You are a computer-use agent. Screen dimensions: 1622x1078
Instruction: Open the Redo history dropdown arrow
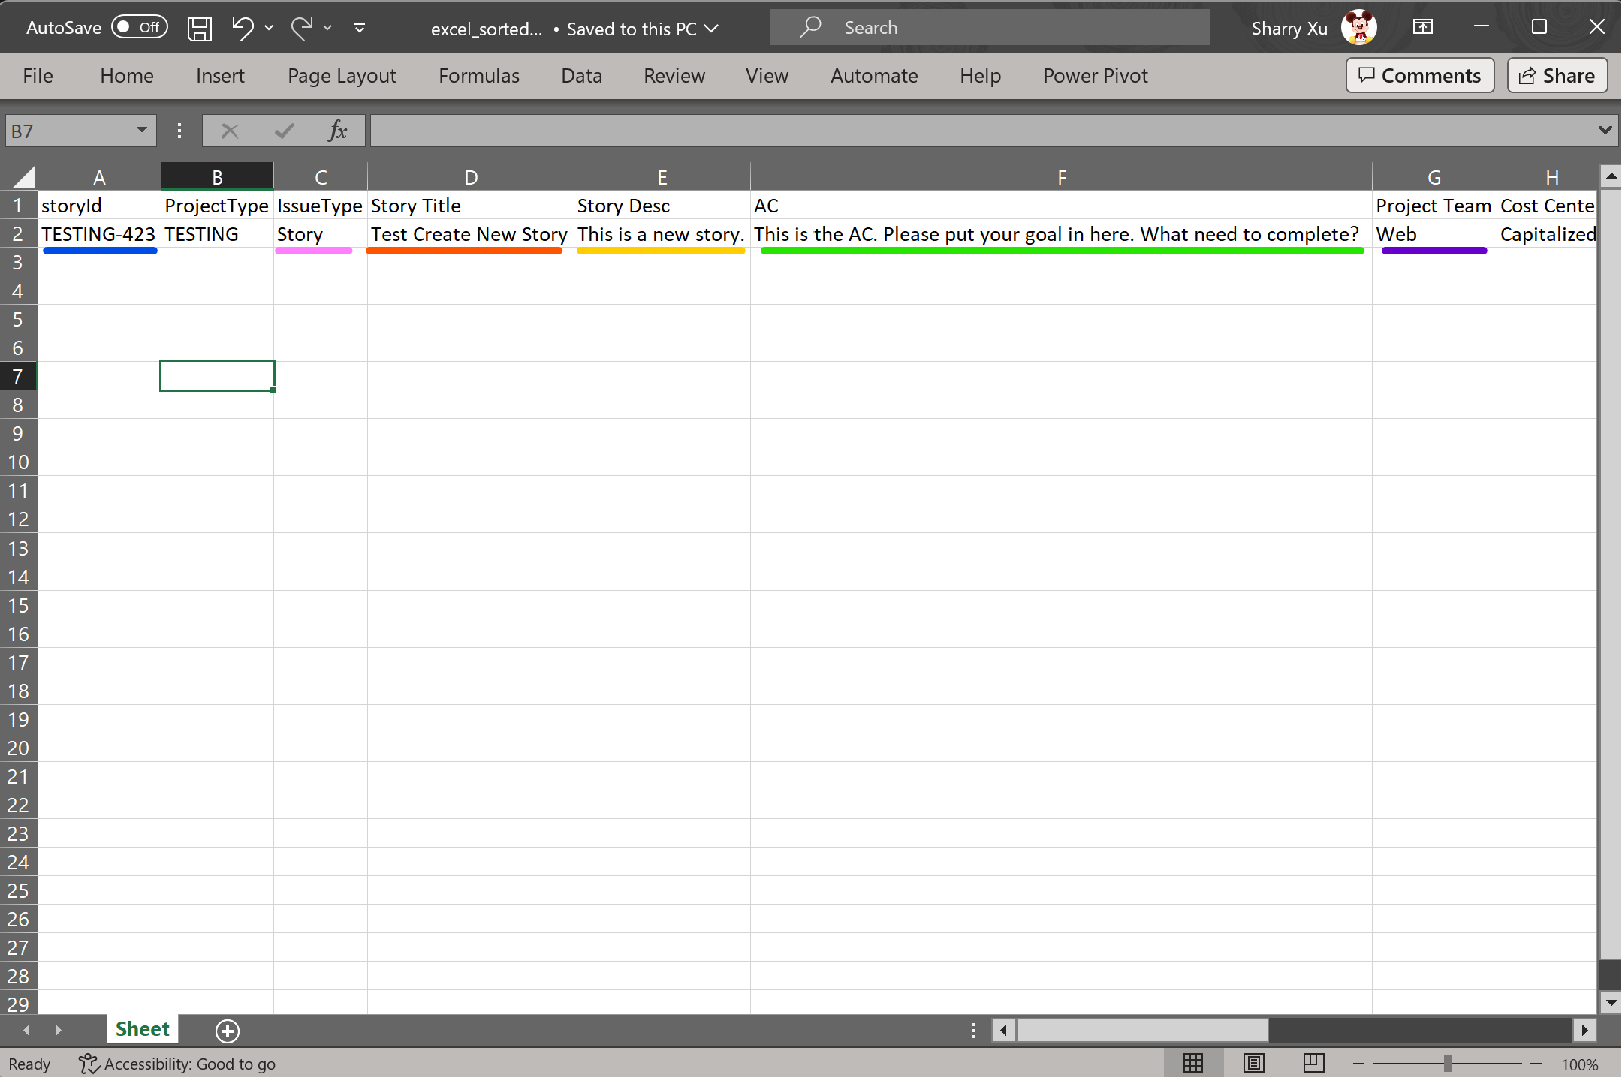327,29
